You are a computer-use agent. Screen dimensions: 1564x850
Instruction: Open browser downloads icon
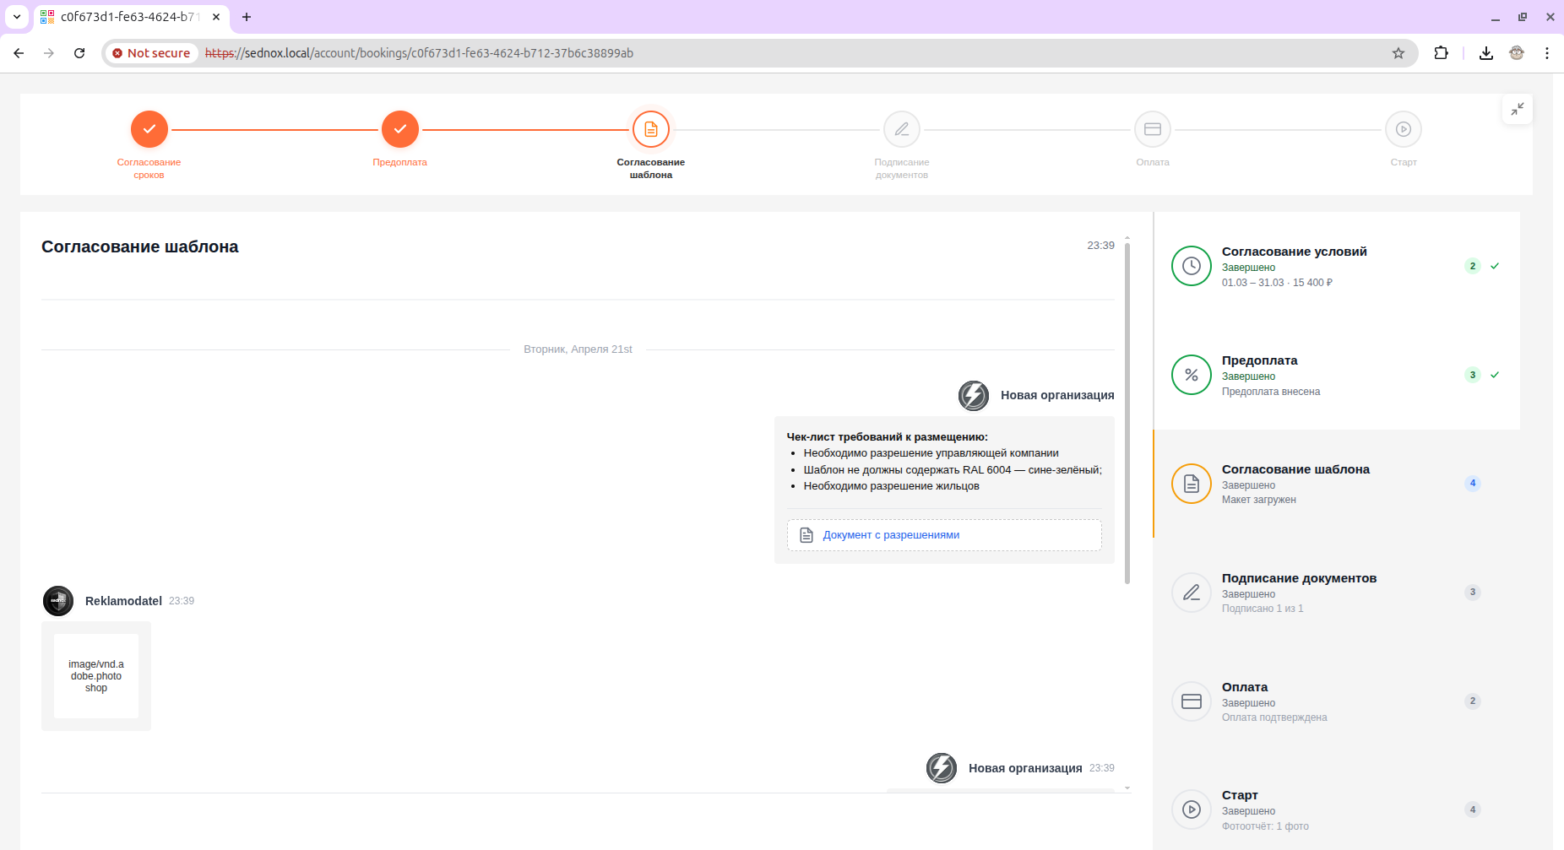pyautogui.click(x=1486, y=53)
